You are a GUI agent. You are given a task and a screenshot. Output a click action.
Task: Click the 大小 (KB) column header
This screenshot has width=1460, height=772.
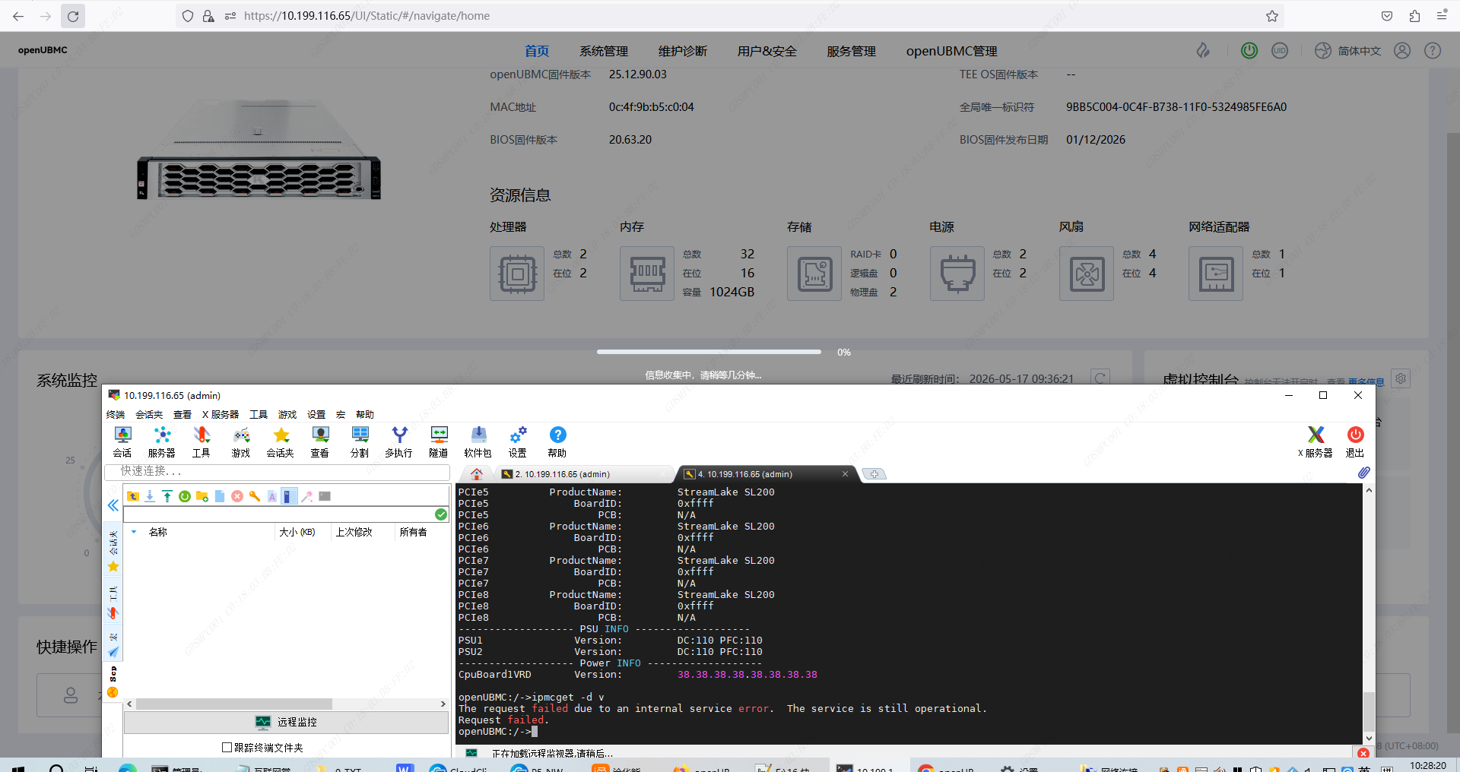[x=297, y=532]
